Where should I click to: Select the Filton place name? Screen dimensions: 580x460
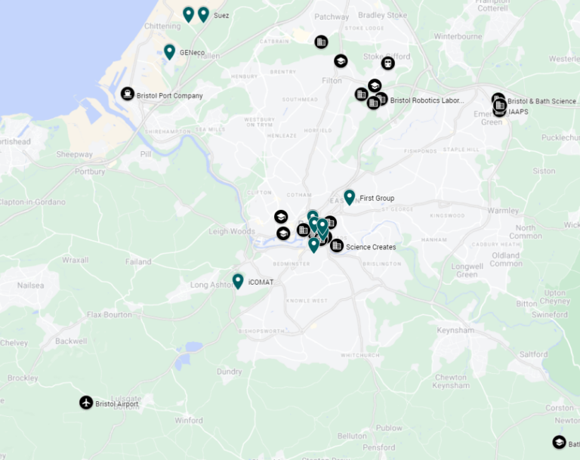[x=332, y=81]
